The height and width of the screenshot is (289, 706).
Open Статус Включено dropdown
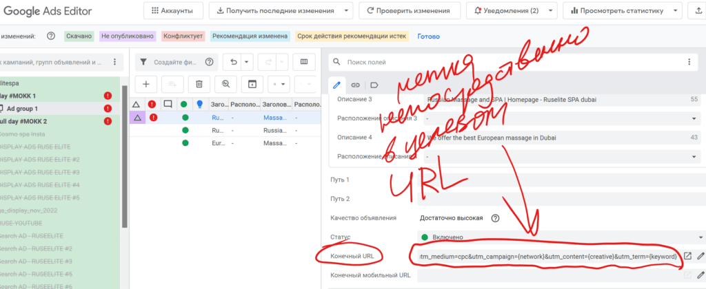pyautogui.click(x=561, y=237)
